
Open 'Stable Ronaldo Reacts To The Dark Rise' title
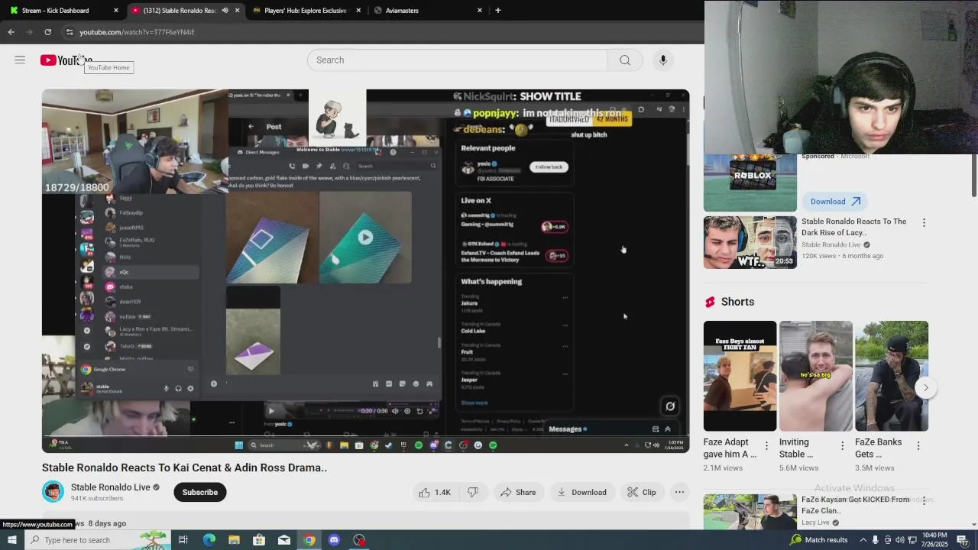pos(853,227)
